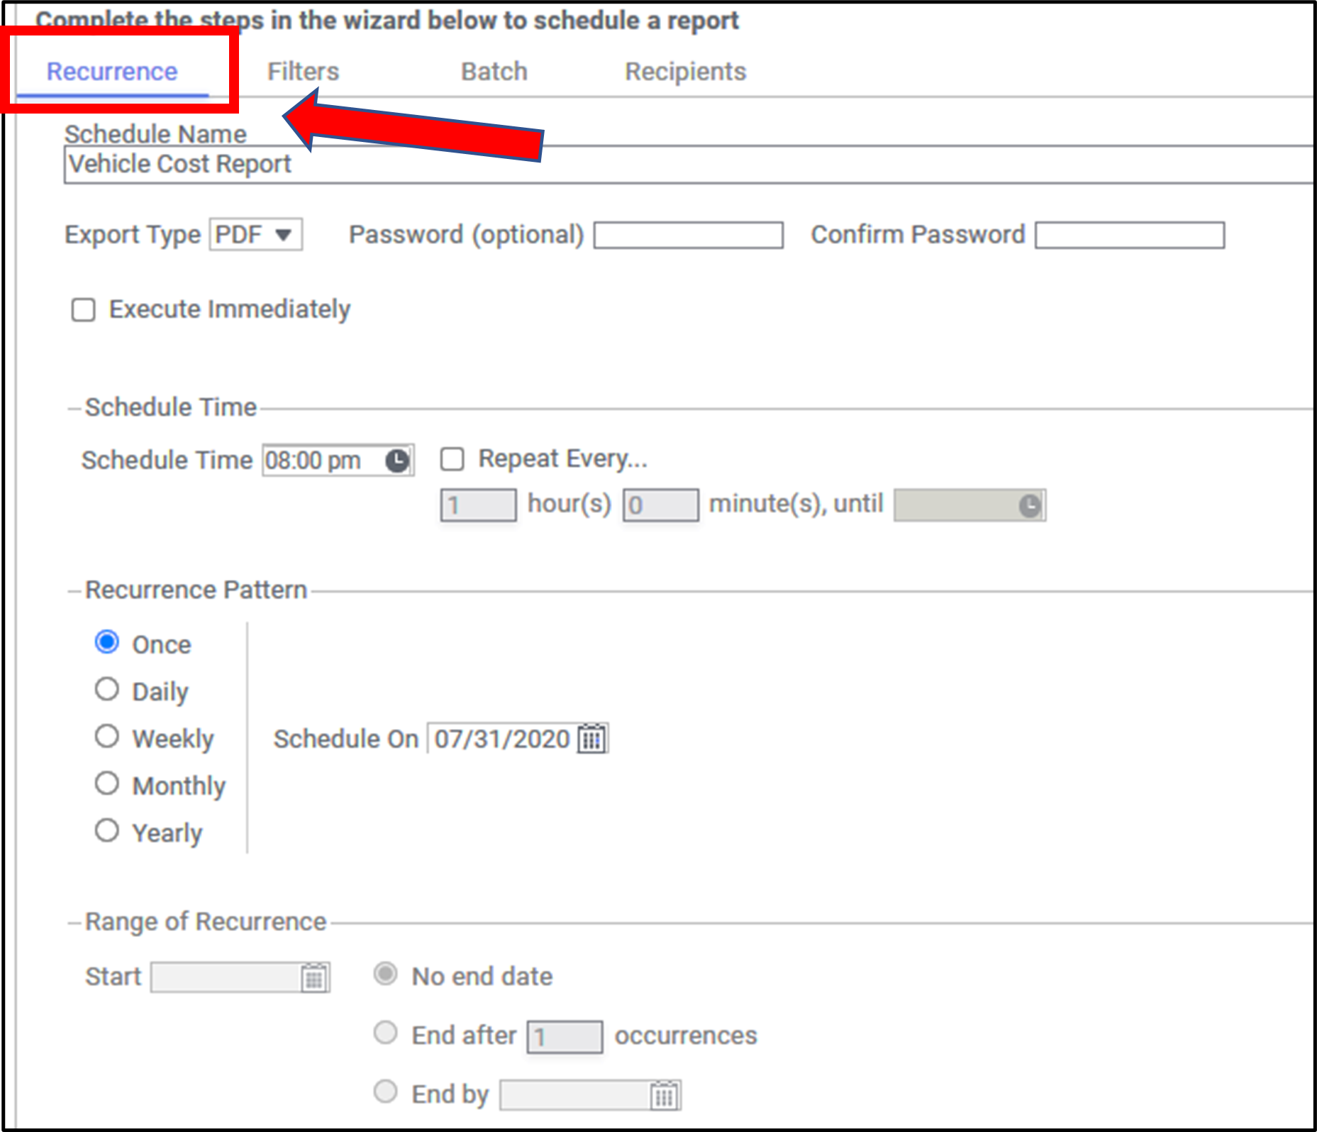Switch to the Filters tab
Image resolution: width=1317 pixels, height=1132 pixels.
click(x=303, y=72)
